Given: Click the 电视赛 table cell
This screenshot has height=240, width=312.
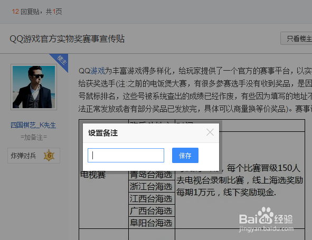Looking at the screenshot, I should (x=93, y=175).
